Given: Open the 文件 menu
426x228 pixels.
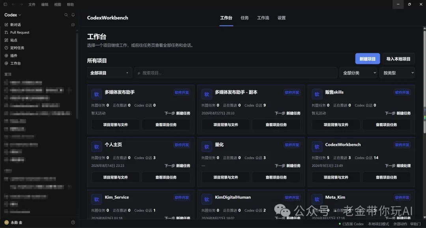Looking at the screenshot, I should click(32, 4).
